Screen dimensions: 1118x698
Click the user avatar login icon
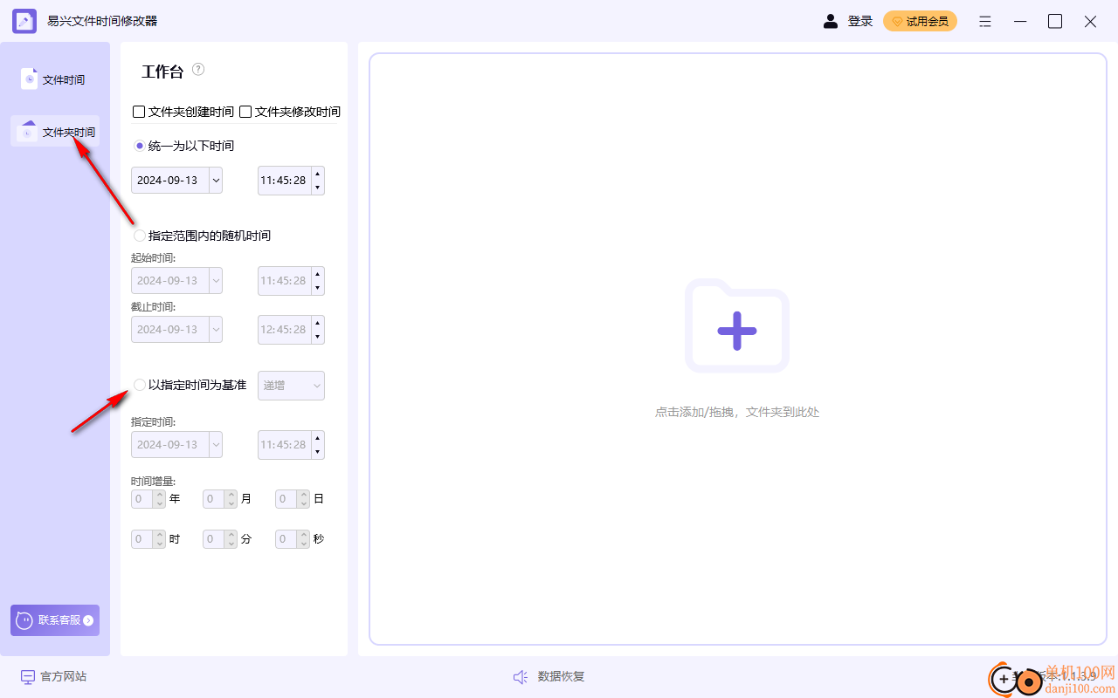click(831, 21)
